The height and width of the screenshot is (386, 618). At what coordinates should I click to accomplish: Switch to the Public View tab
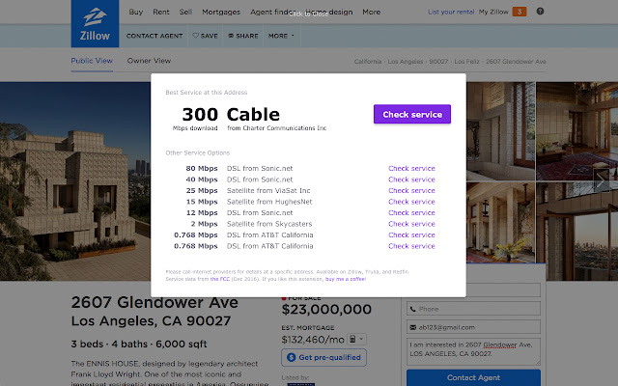coord(92,61)
